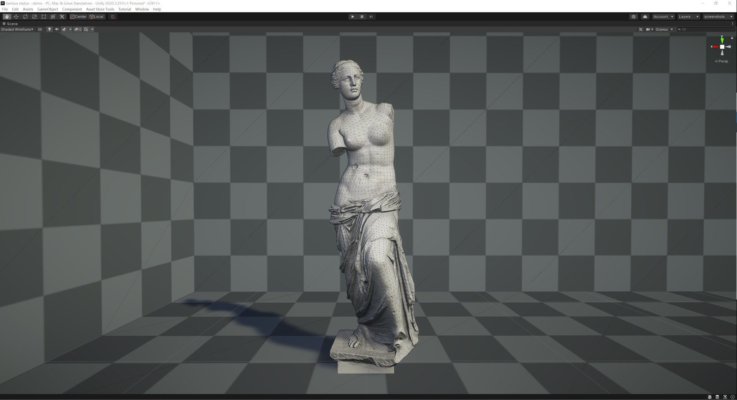Open the File menu
The height and width of the screenshot is (400, 737).
tap(5, 9)
